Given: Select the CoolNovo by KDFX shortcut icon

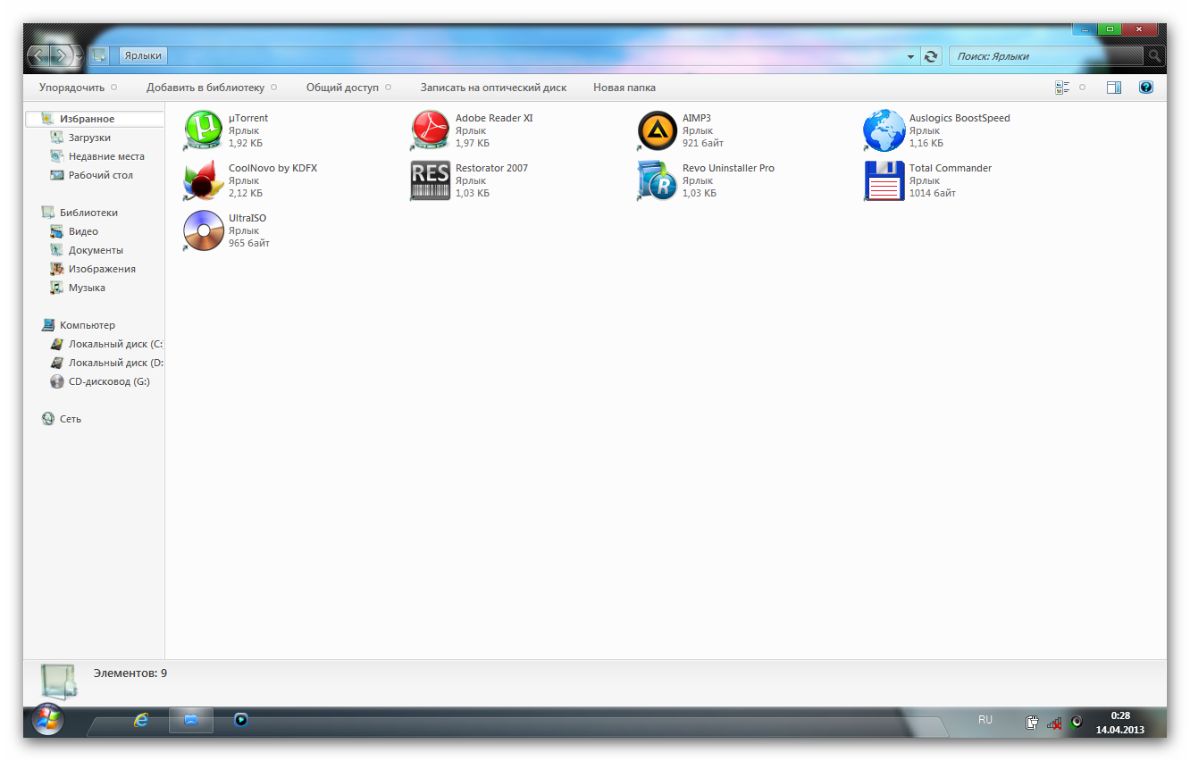Looking at the screenshot, I should tap(203, 180).
